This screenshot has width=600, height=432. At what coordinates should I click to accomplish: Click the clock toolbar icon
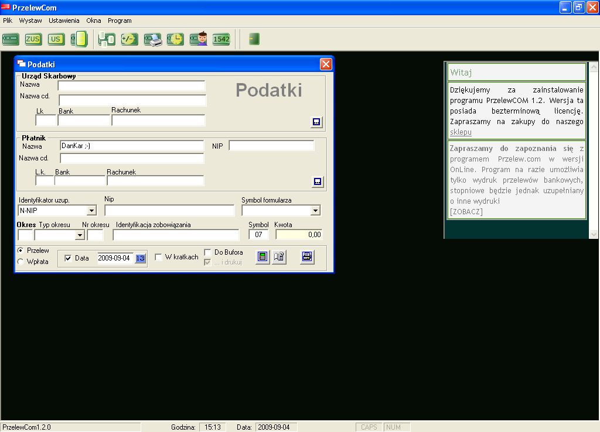tap(175, 39)
